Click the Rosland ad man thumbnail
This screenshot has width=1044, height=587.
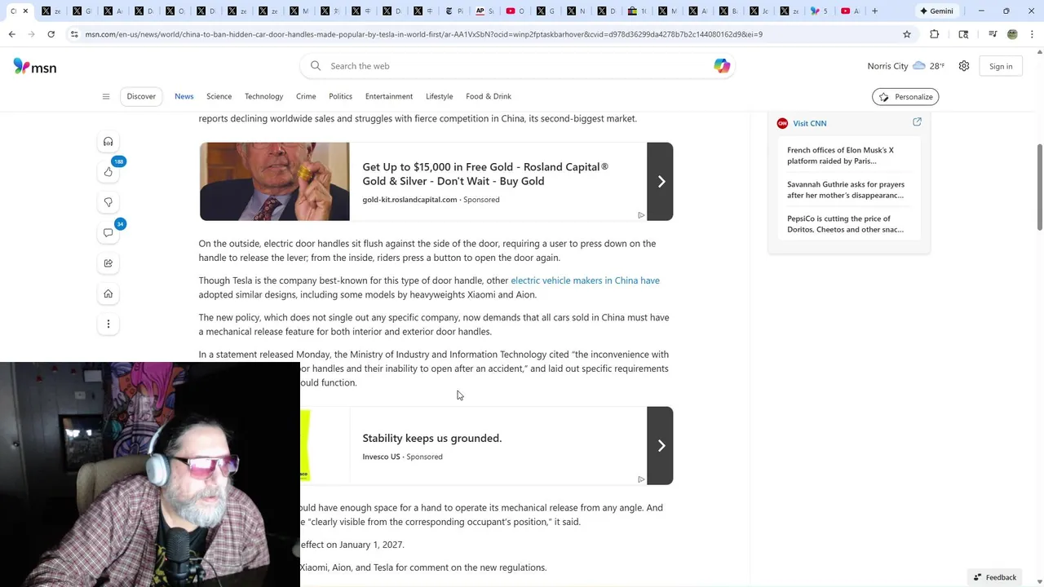coord(275,181)
